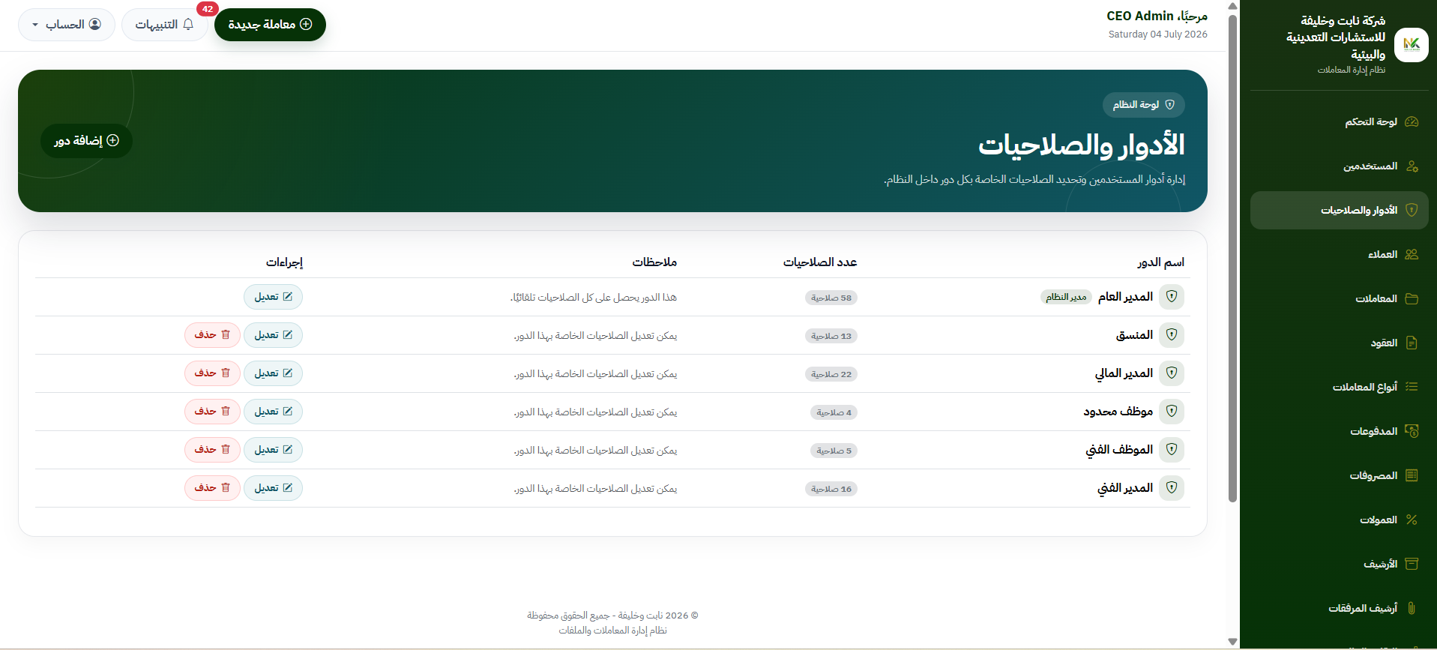This screenshot has width=1437, height=650.
Task: Click the scrollbar down arrow
Action: pos(1232,642)
